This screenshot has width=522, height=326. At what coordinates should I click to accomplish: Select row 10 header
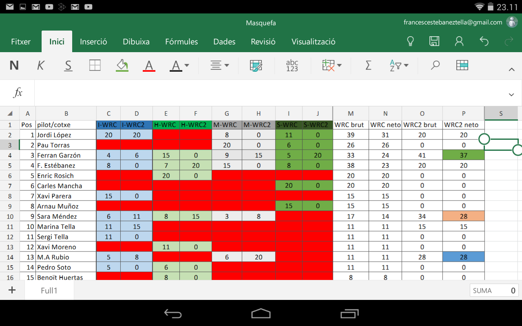(9, 216)
